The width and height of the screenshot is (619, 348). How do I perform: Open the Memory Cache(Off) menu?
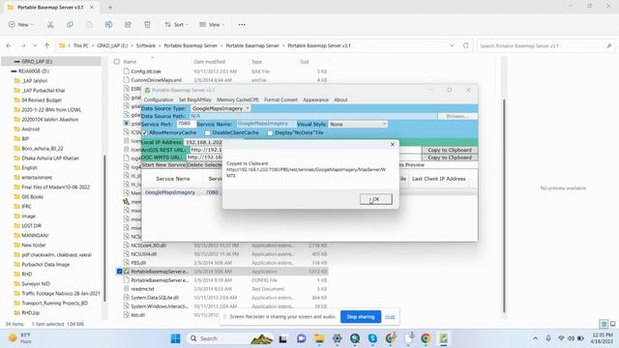click(x=238, y=100)
